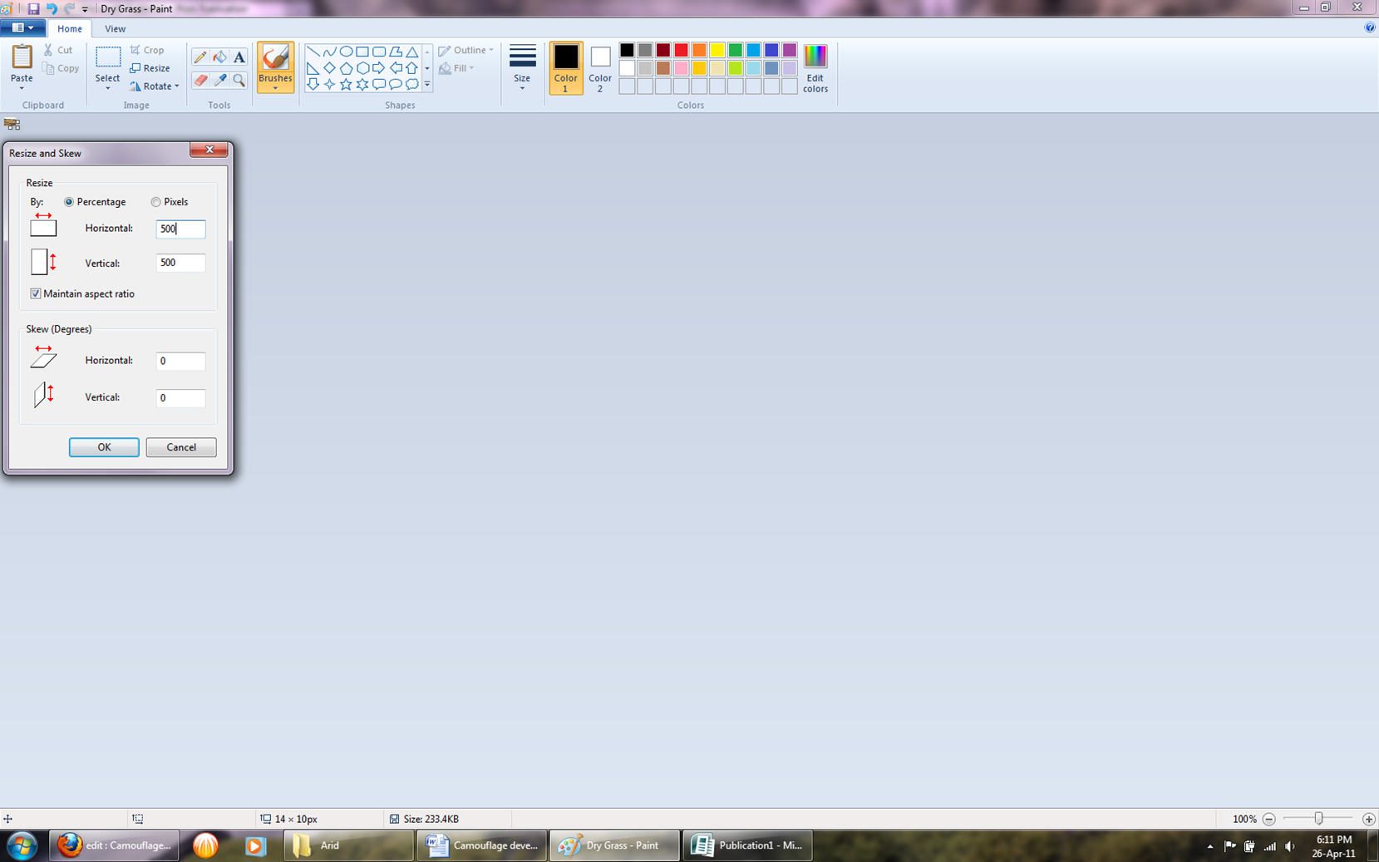Switch to the Home tab
The height and width of the screenshot is (862, 1379).
(70, 28)
